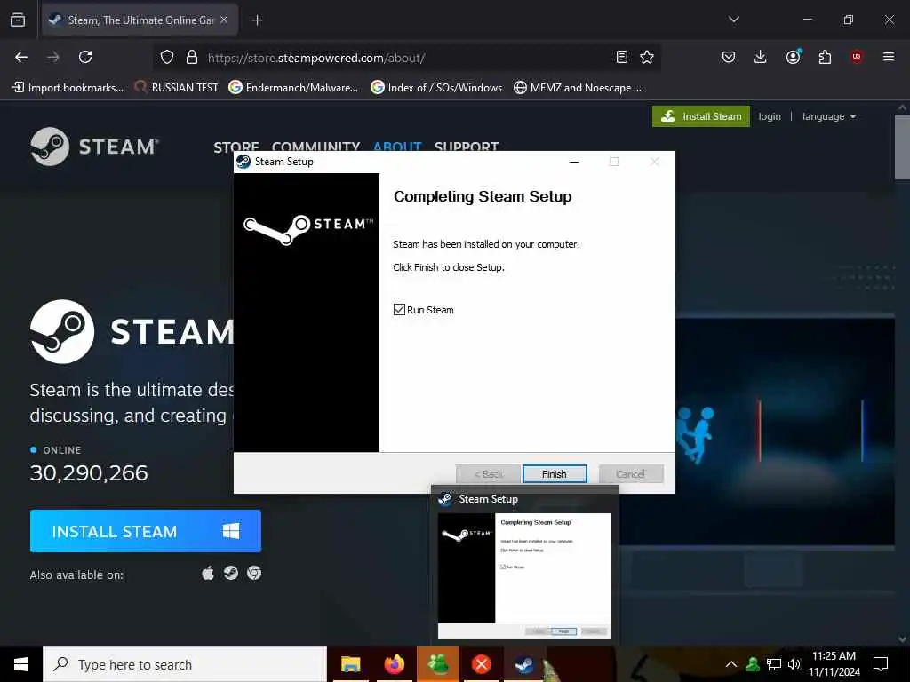Open the RUSSIAN TEST bookmark
The image size is (910, 682).
pyautogui.click(x=177, y=88)
